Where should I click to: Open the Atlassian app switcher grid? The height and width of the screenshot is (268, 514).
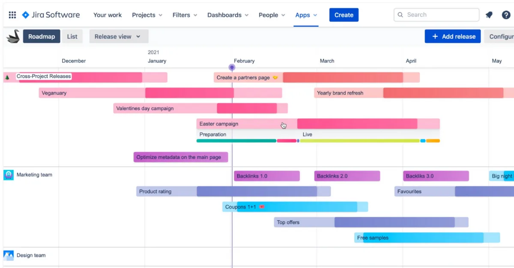pyautogui.click(x=12, y=15)
